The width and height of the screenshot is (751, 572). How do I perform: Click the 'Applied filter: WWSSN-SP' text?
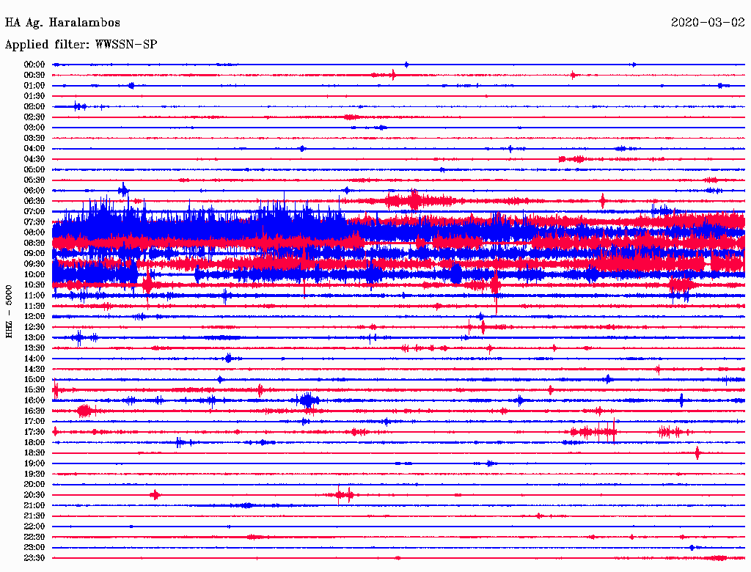81,45
